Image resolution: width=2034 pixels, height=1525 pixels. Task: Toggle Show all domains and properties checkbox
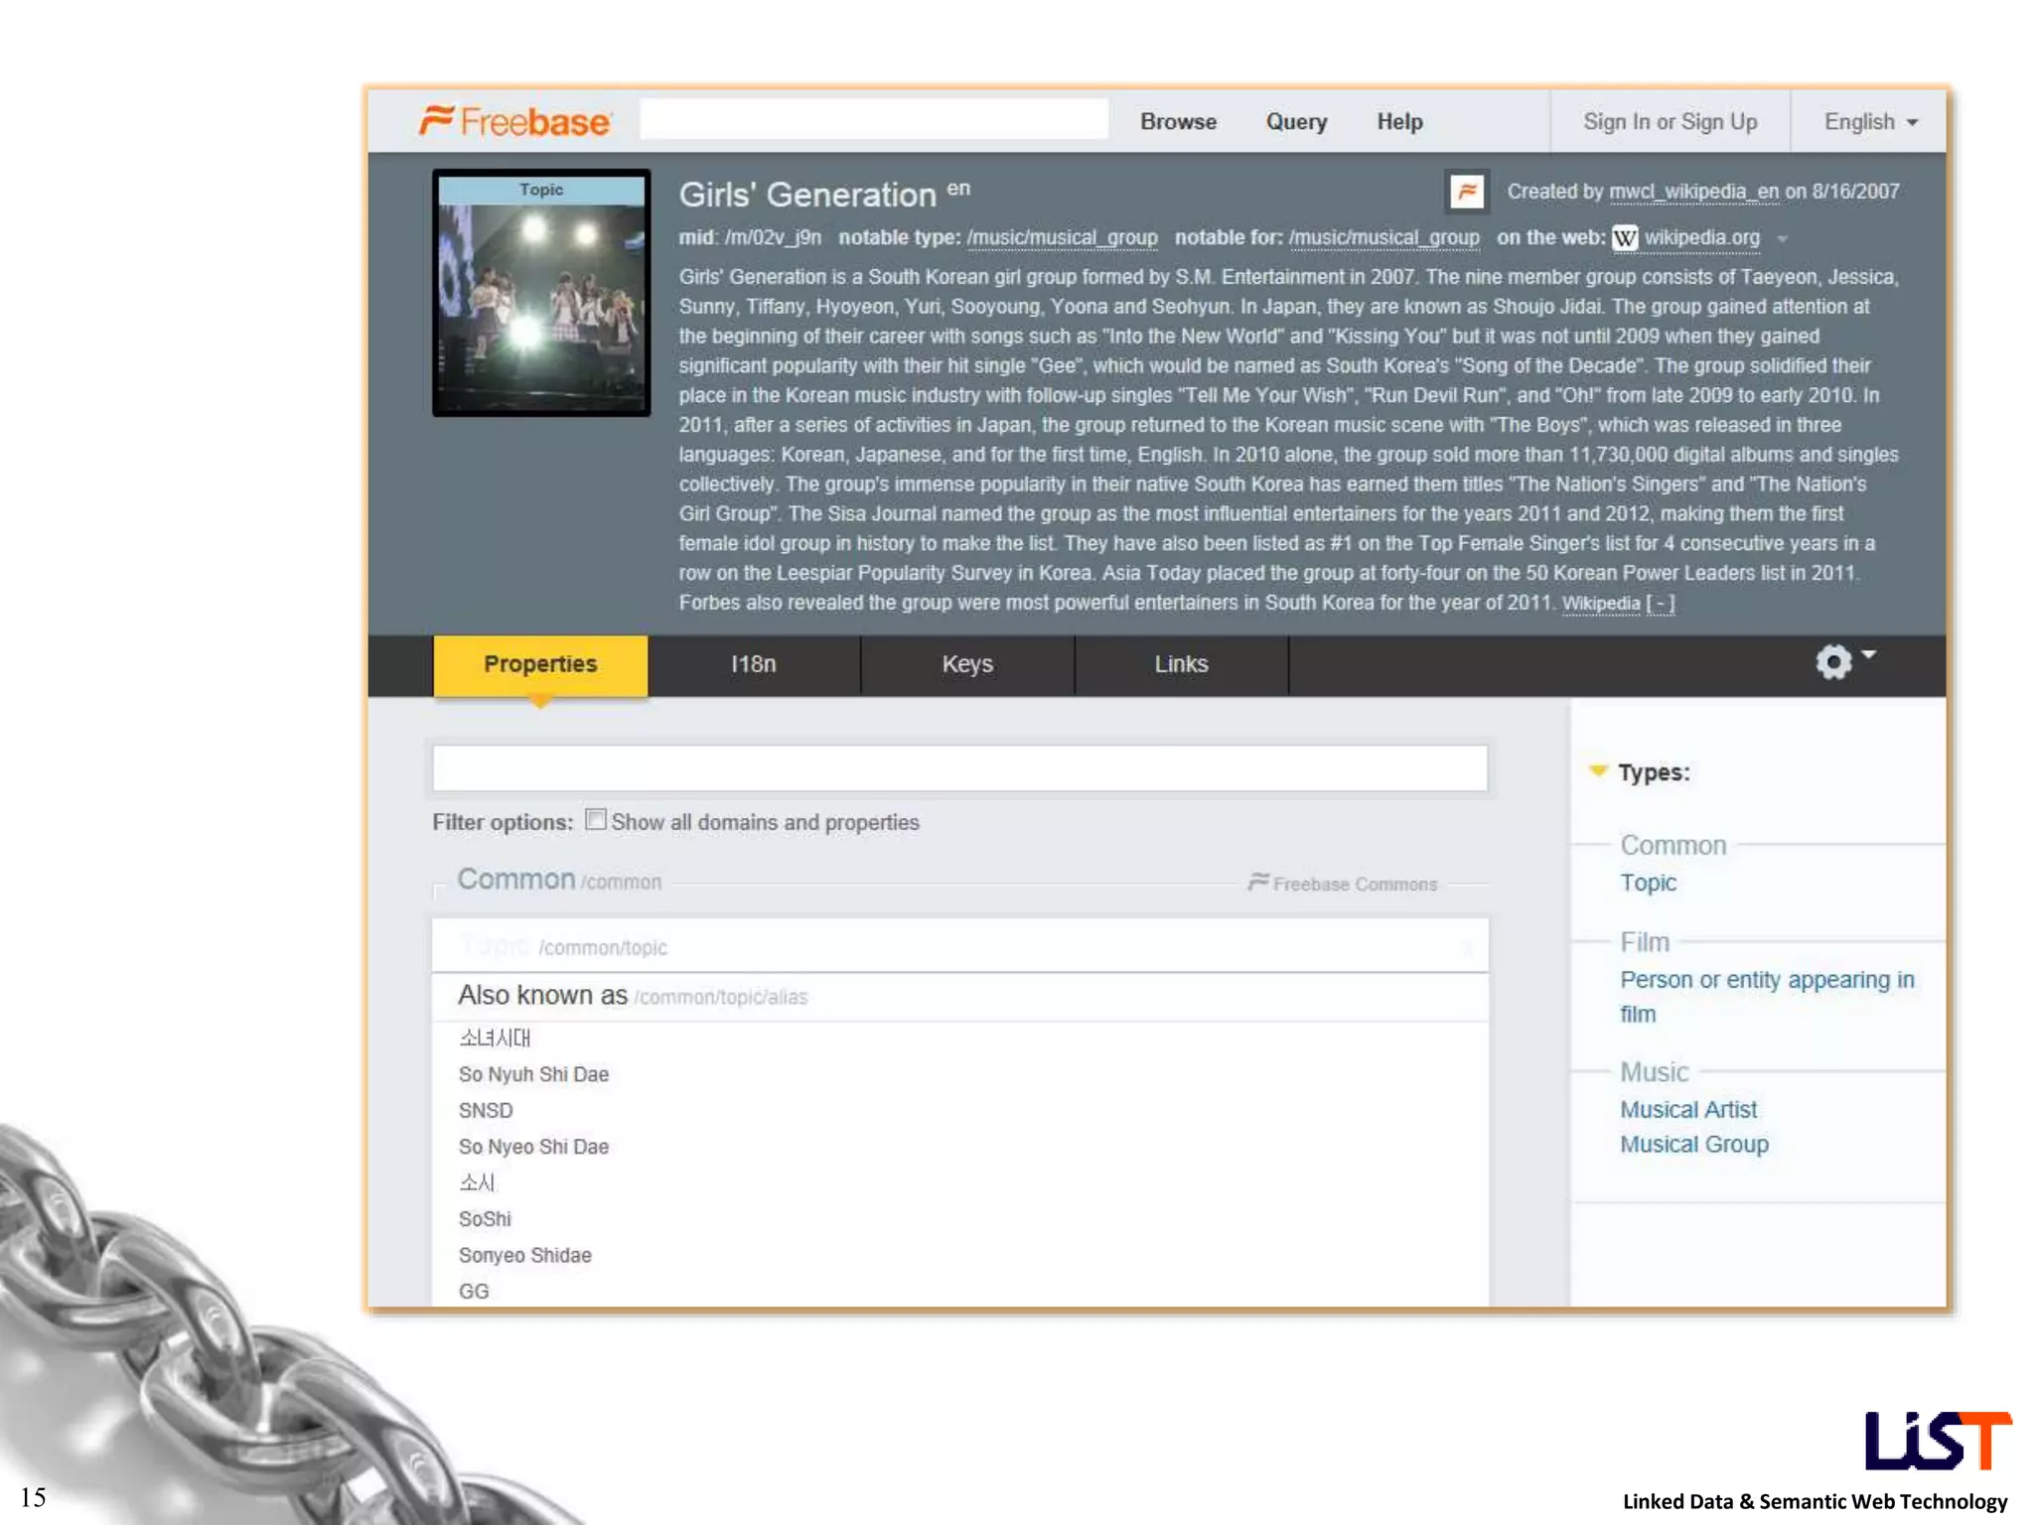595,820
